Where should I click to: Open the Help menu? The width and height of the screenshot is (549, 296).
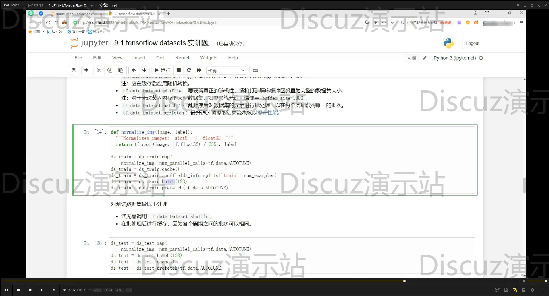[x=233, y=58]
